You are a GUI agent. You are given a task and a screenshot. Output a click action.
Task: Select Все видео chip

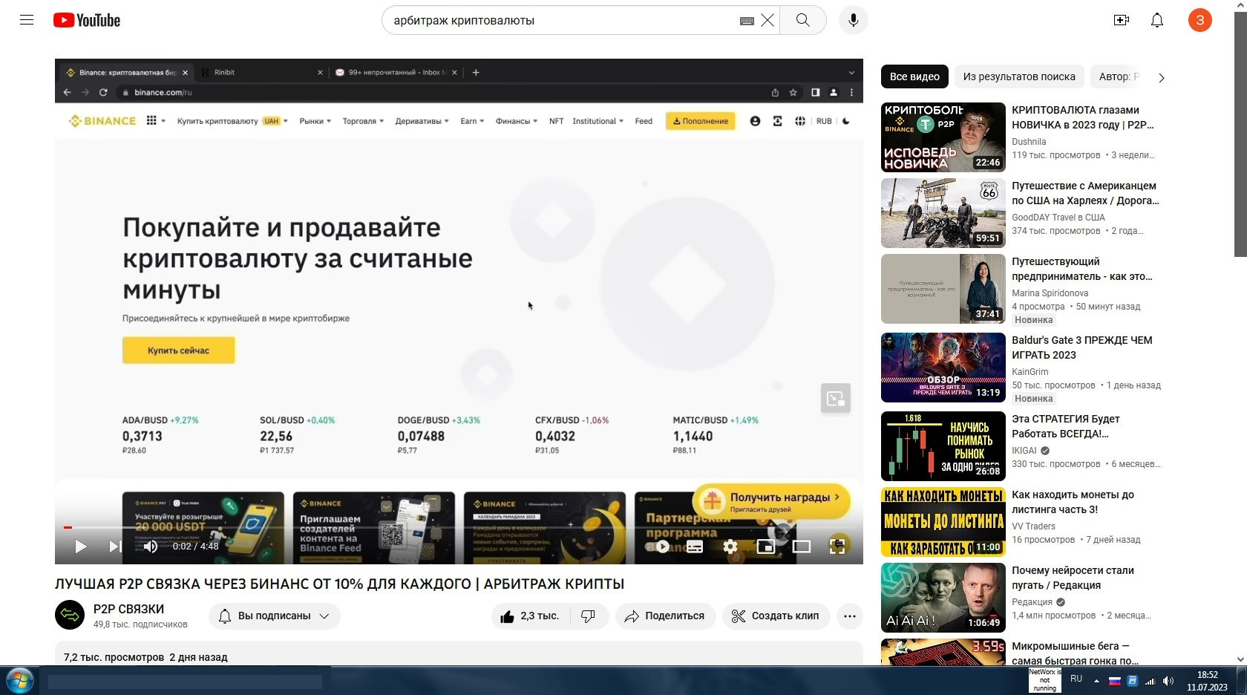coord(914,76)
